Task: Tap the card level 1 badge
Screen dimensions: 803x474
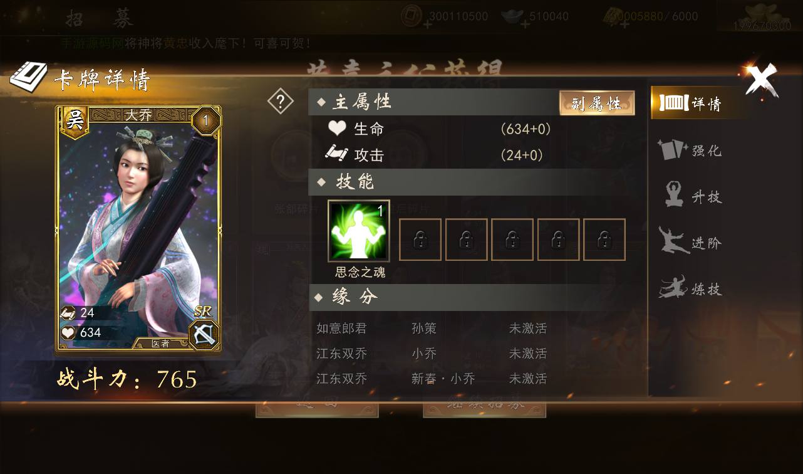Action: (x=206, y=120)
